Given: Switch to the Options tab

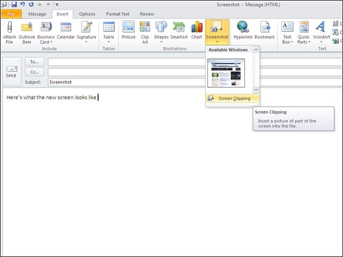Looking at the screenshot, I should (x=87, y=14).
